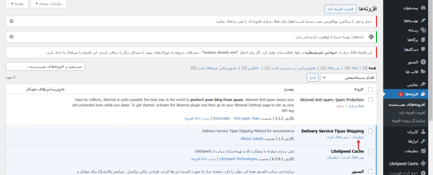Viewport: 433px width, 175px height.
Task: Open Add New Plugin (افزودن افزونه تازه) submenu item
Action: click(x=413, y=113)
